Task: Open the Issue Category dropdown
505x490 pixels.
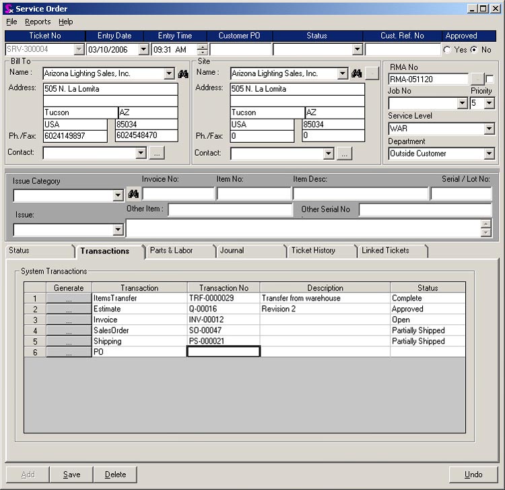Action: pyautogui.click(x=118, y=196)
